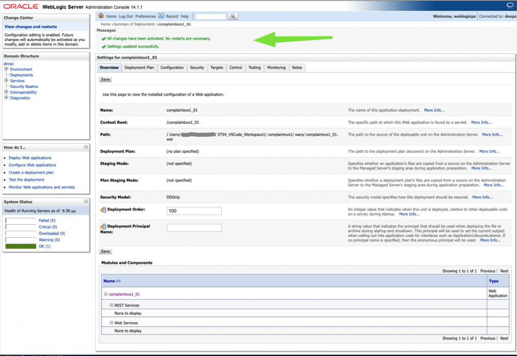Click the Record icon in toolbar

click(x=161, y=16)
